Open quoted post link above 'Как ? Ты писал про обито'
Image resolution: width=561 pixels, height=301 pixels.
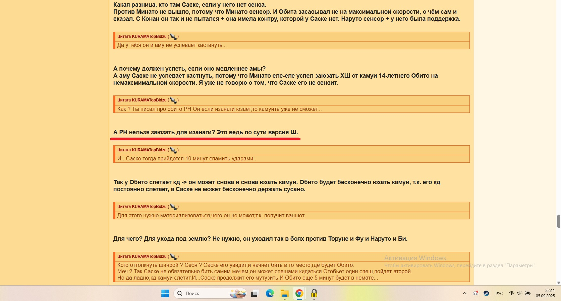coord(173,100)
